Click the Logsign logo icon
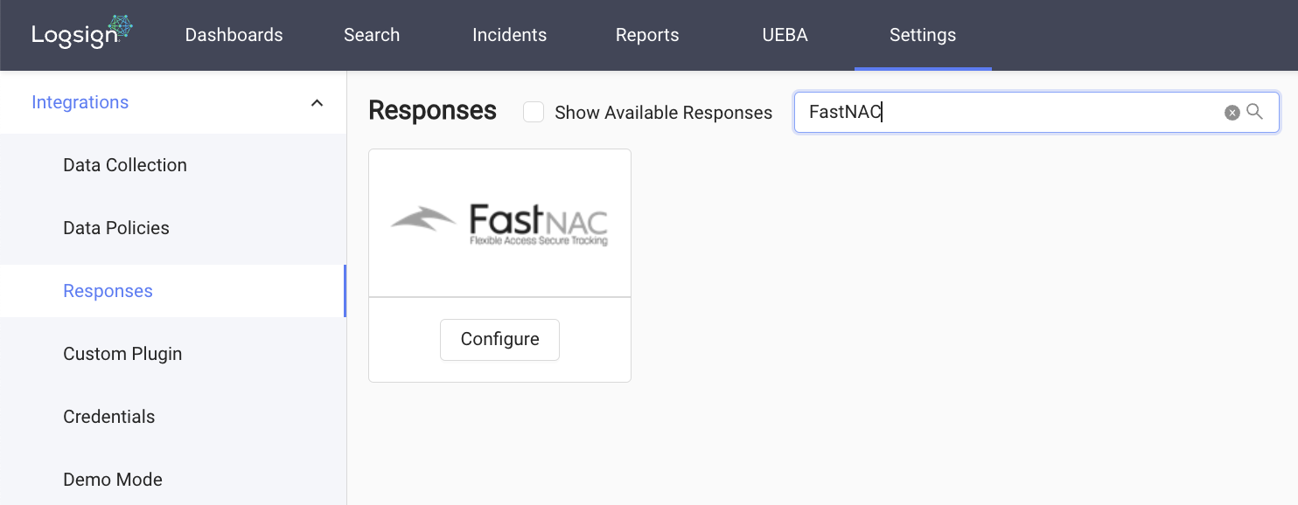This screenshot has height=505, width=1298. click(81, 33)
